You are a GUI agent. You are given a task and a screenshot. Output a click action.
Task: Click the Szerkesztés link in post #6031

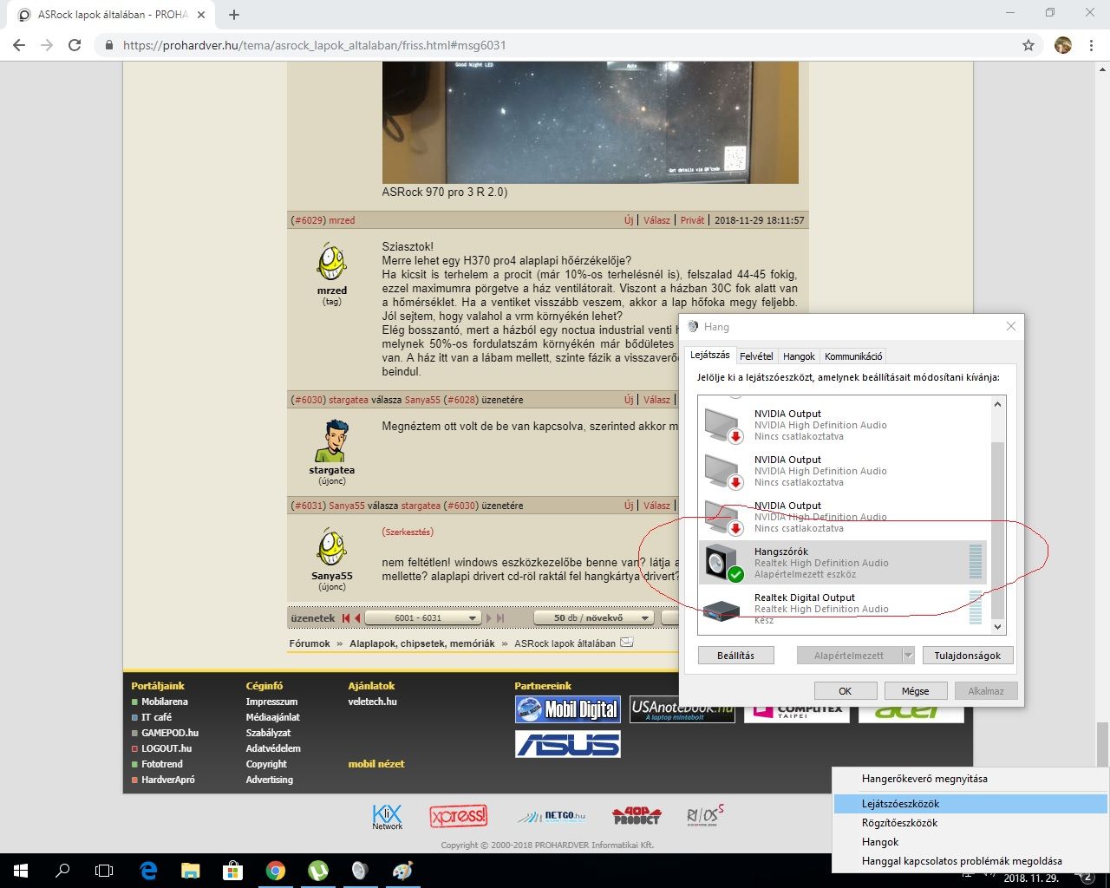point(408,532)
